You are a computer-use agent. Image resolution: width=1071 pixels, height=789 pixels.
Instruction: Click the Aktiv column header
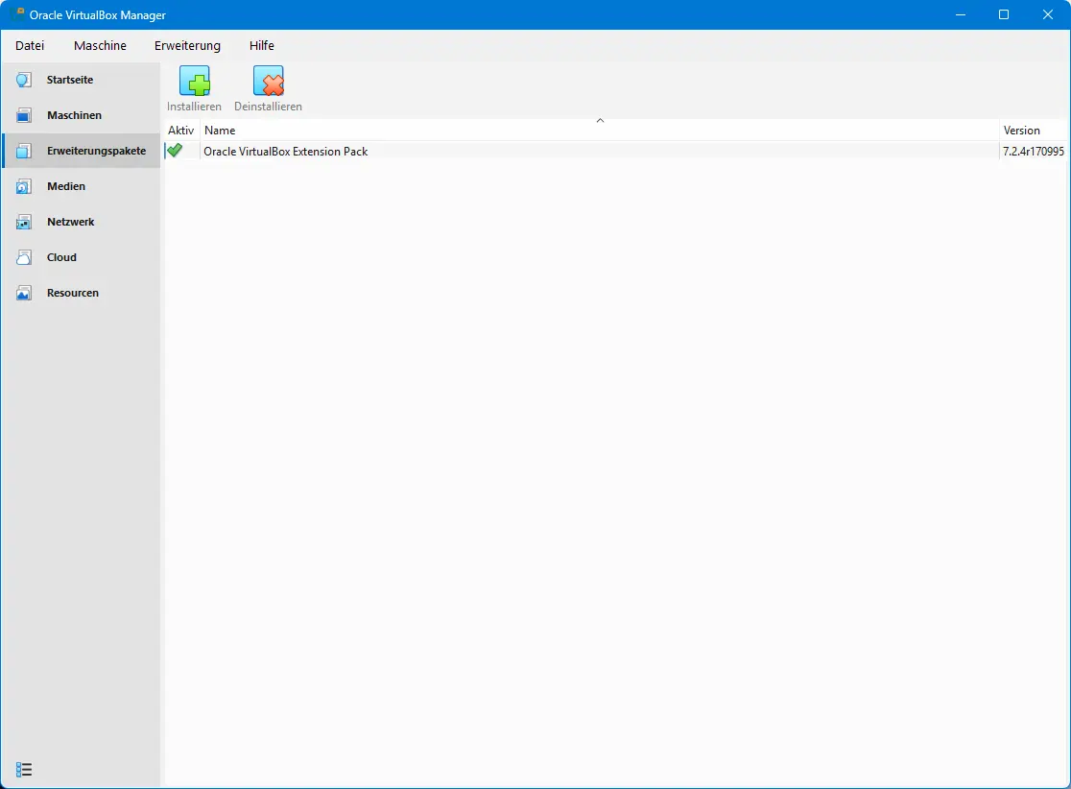(180, 130)
